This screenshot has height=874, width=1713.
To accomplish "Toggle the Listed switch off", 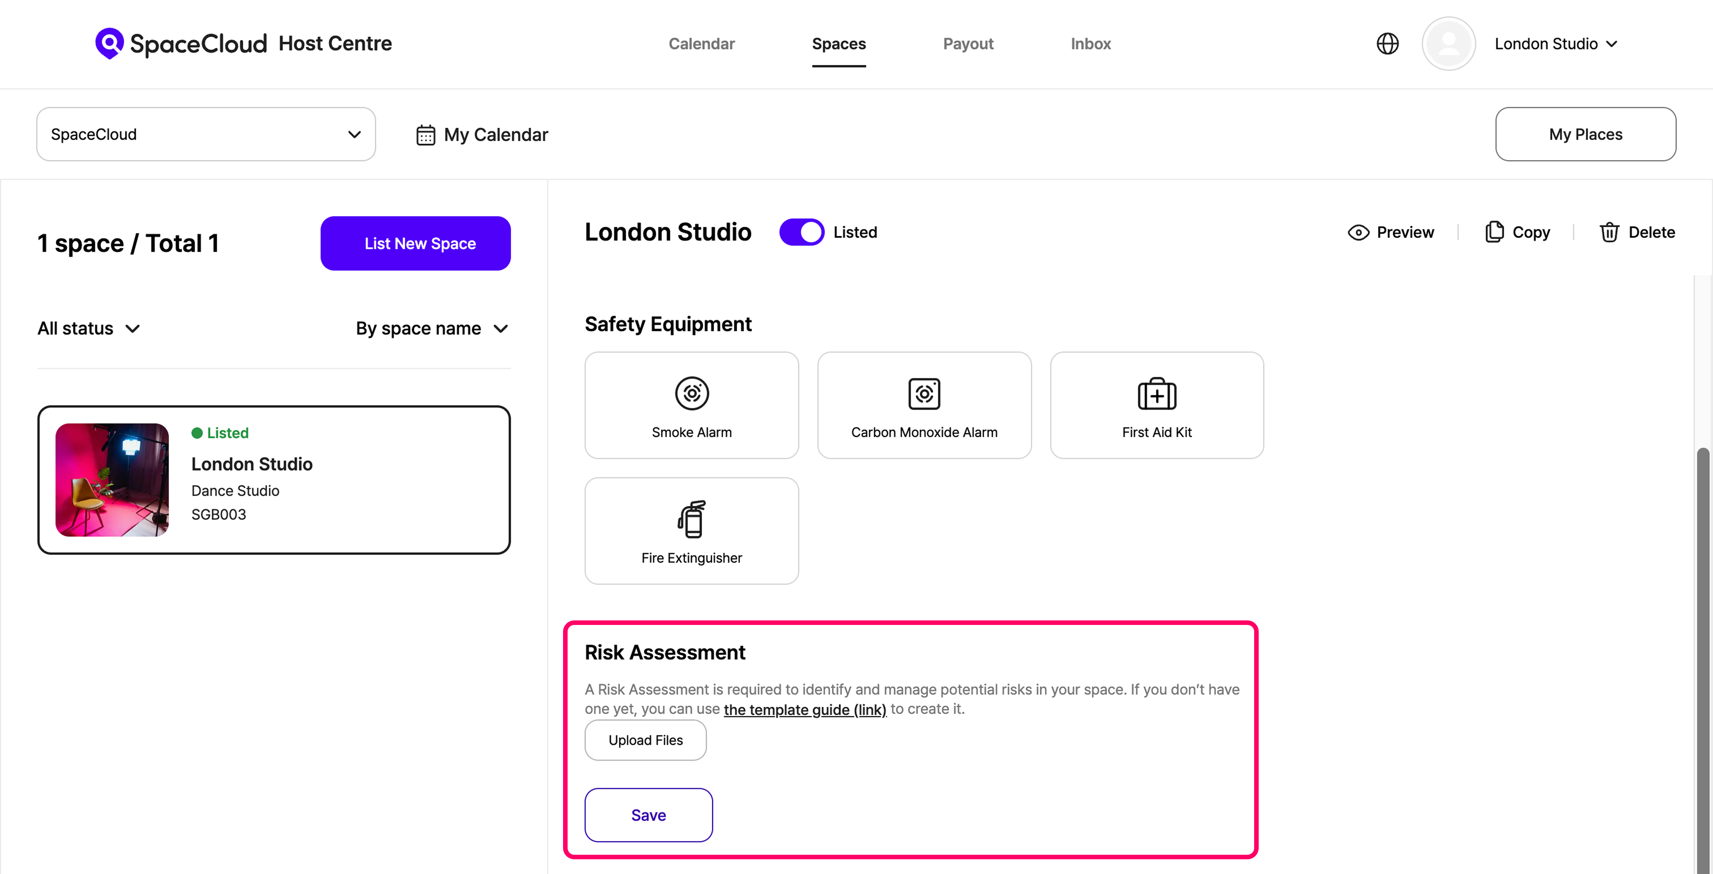I will 801,232.
